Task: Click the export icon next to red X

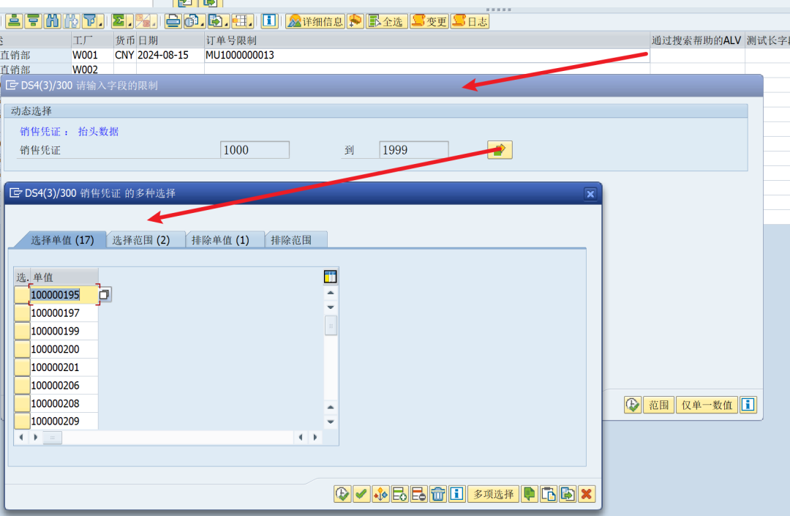Action: click(568, 494)
